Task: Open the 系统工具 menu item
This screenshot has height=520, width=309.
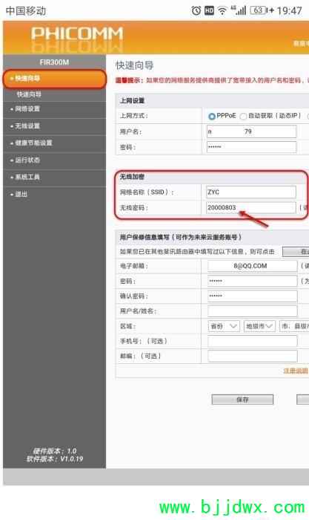Action: click(54, 177)
